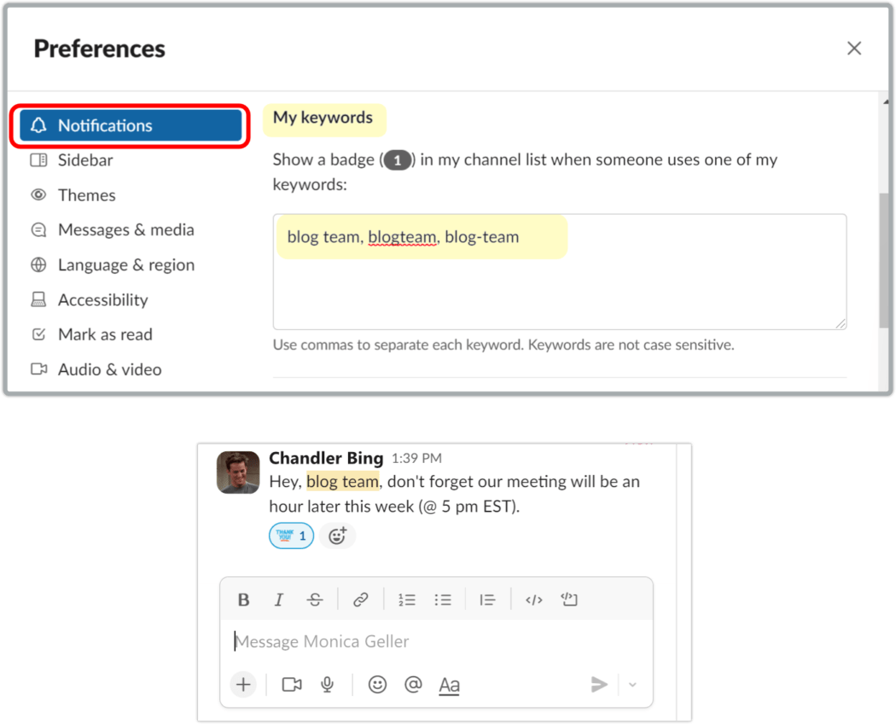Apply blockquote formatting
Viewport: 896px width, 724px height.
tap(487, 599)
